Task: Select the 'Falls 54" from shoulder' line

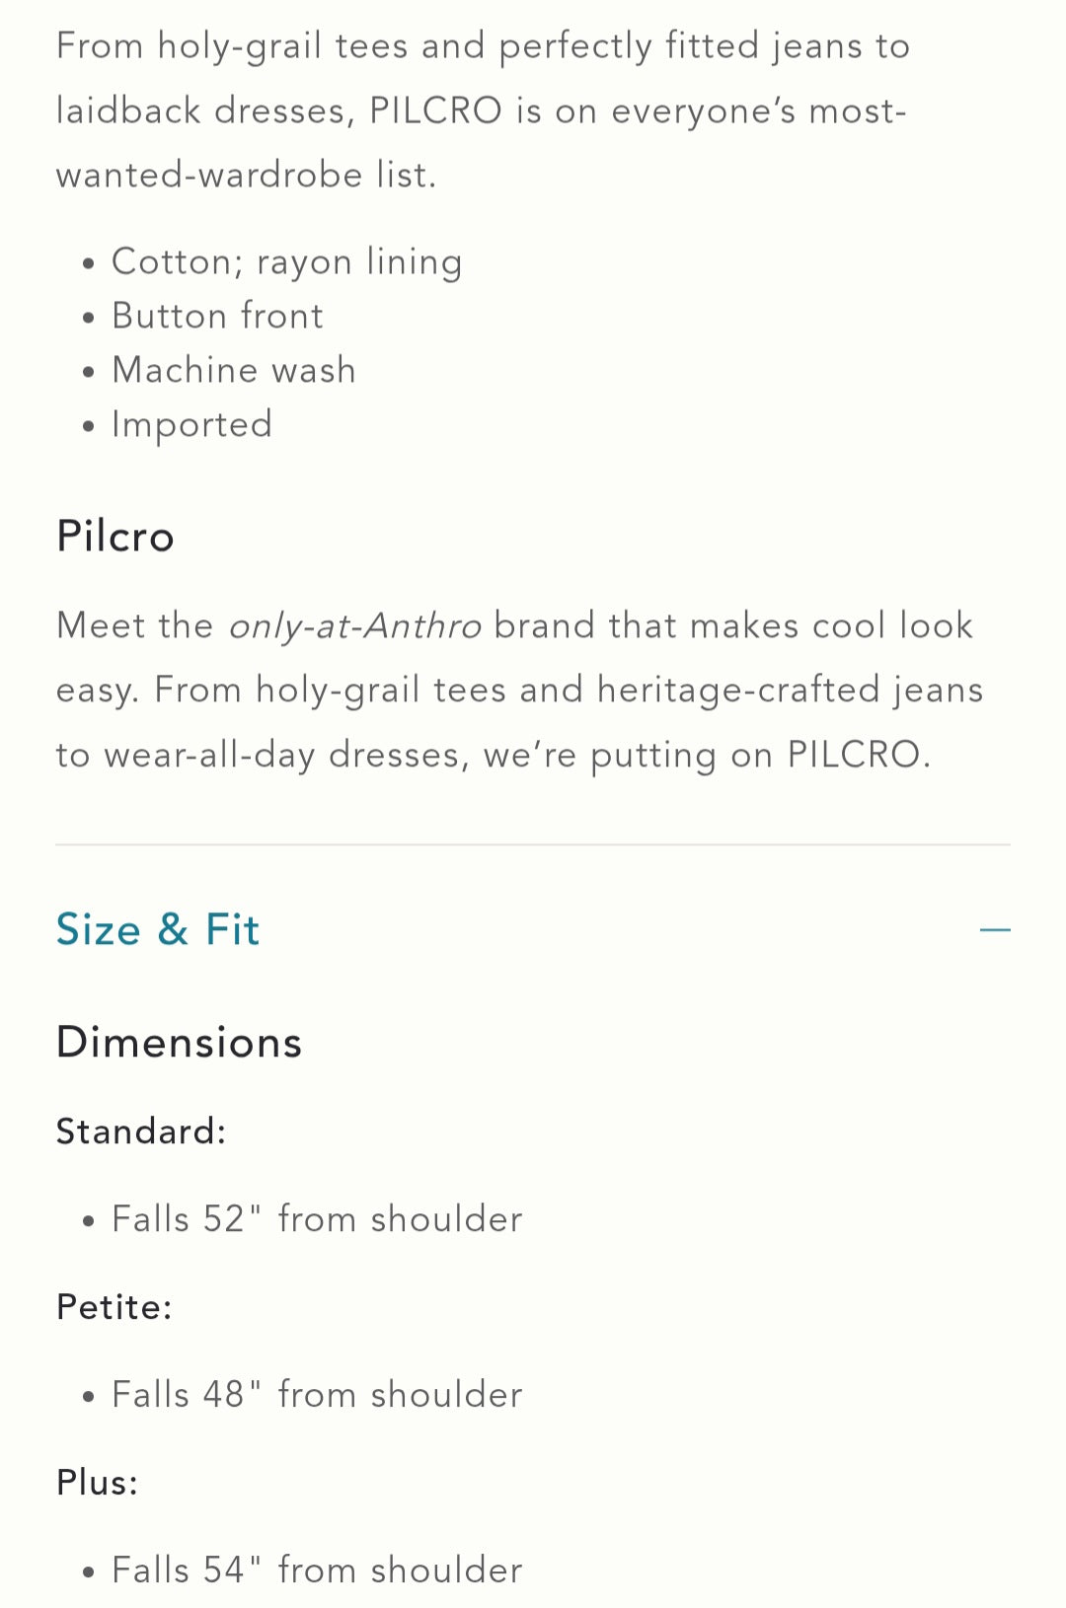Action: click(x=317, y=1571)
